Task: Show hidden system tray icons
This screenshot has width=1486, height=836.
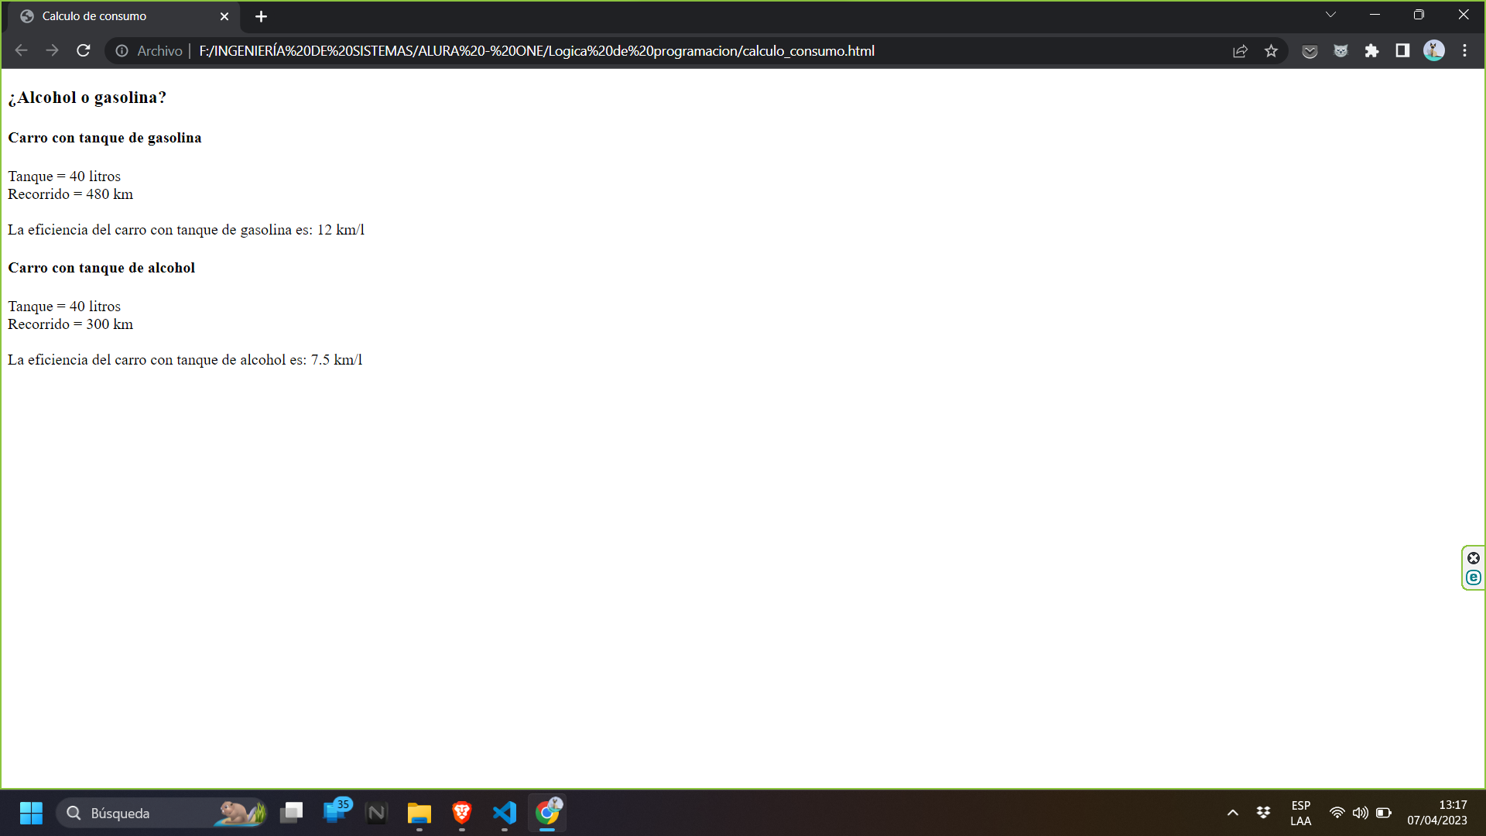Action: (1233, 813)
